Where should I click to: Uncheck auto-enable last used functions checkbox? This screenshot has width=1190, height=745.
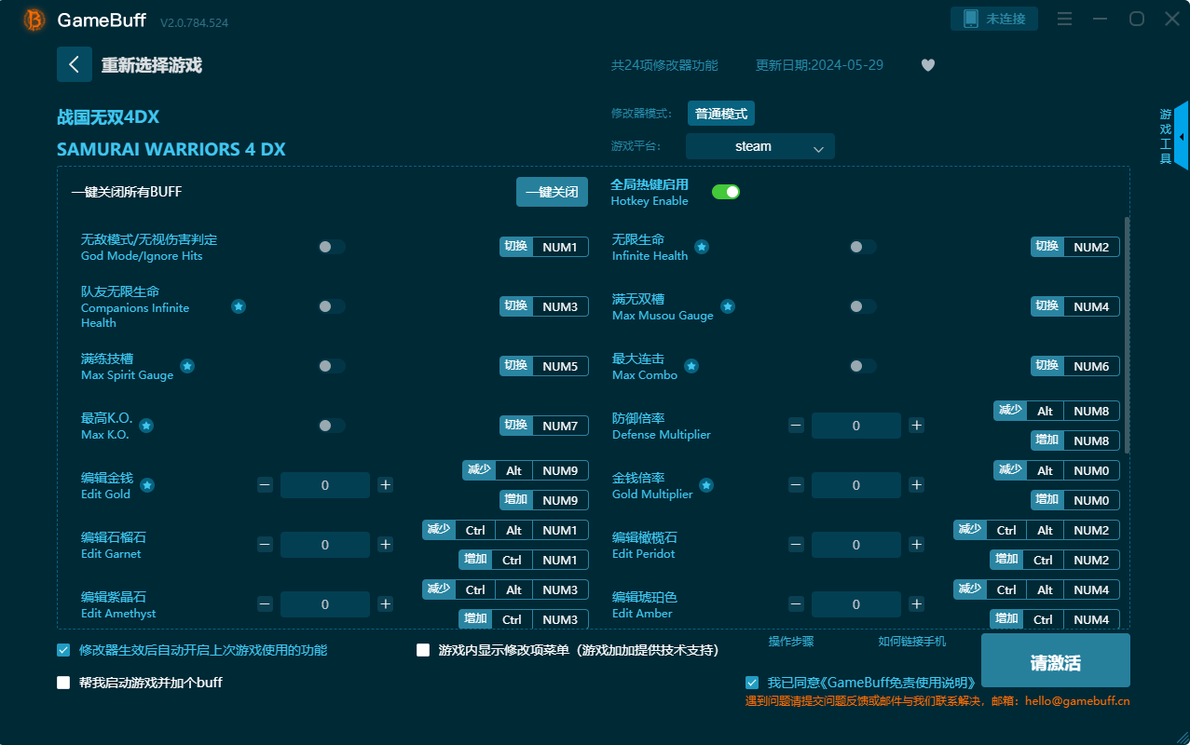click(63, 650)
